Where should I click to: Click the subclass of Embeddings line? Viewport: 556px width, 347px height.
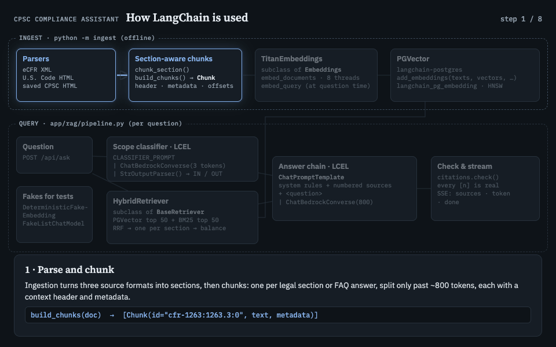[x=301, y=70]
